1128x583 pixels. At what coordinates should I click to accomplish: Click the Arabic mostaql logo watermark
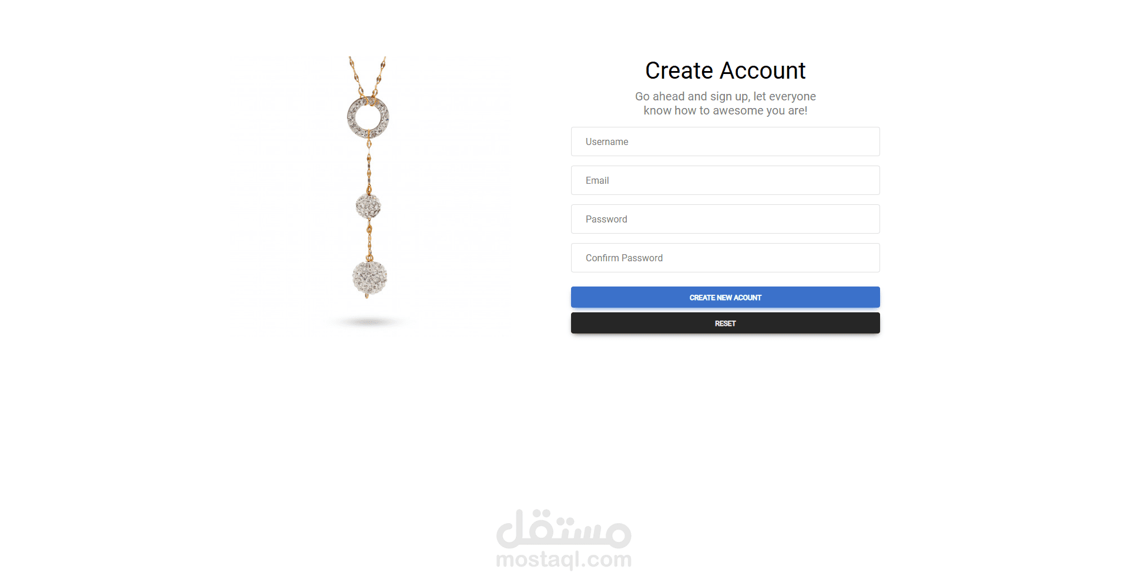click(564, 528)
